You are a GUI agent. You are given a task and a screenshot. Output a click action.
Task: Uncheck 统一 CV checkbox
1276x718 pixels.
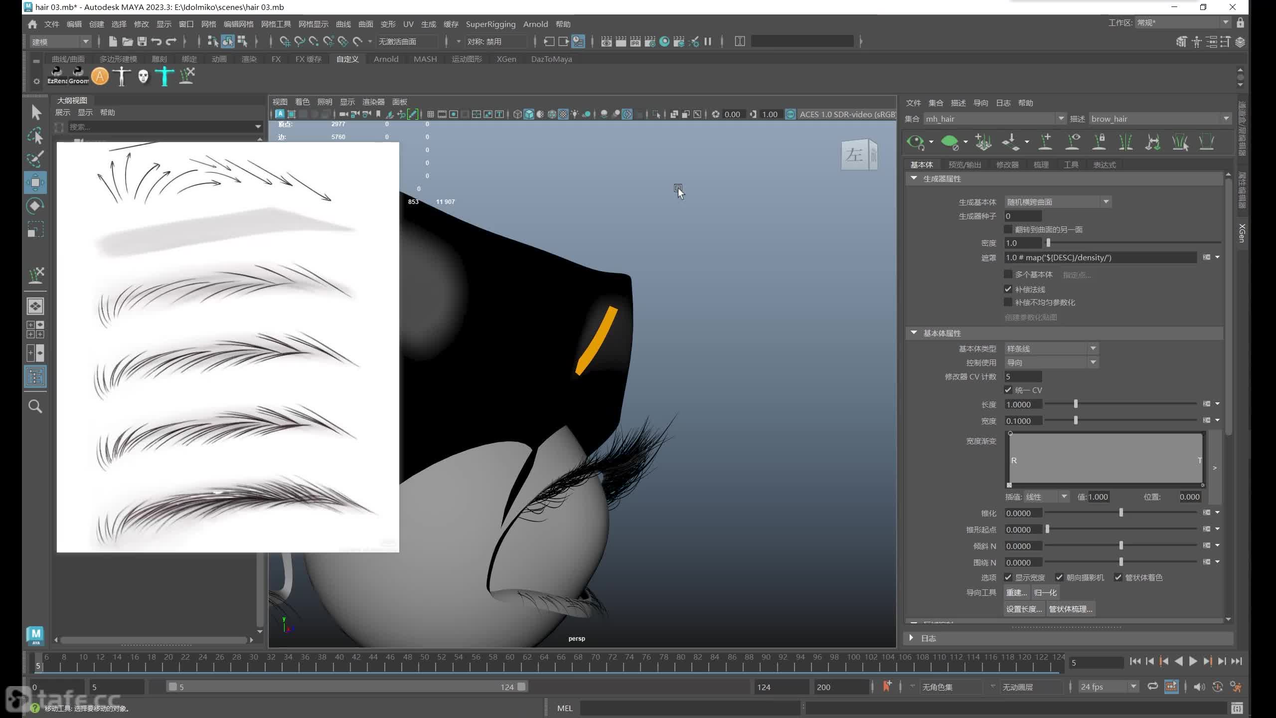[x=1008, y=390]
